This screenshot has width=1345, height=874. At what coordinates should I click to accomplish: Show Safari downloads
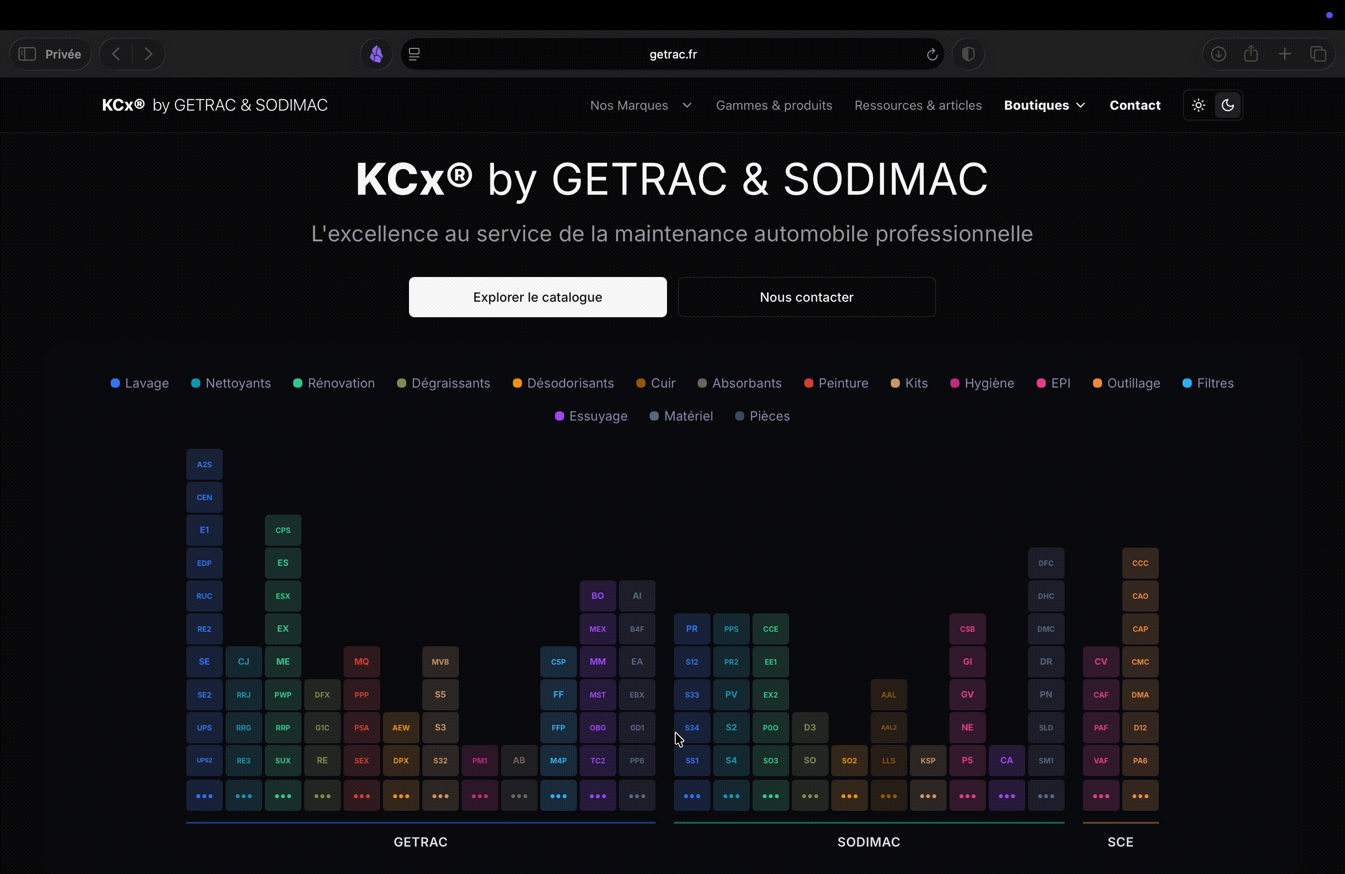tap(1218, 54)
